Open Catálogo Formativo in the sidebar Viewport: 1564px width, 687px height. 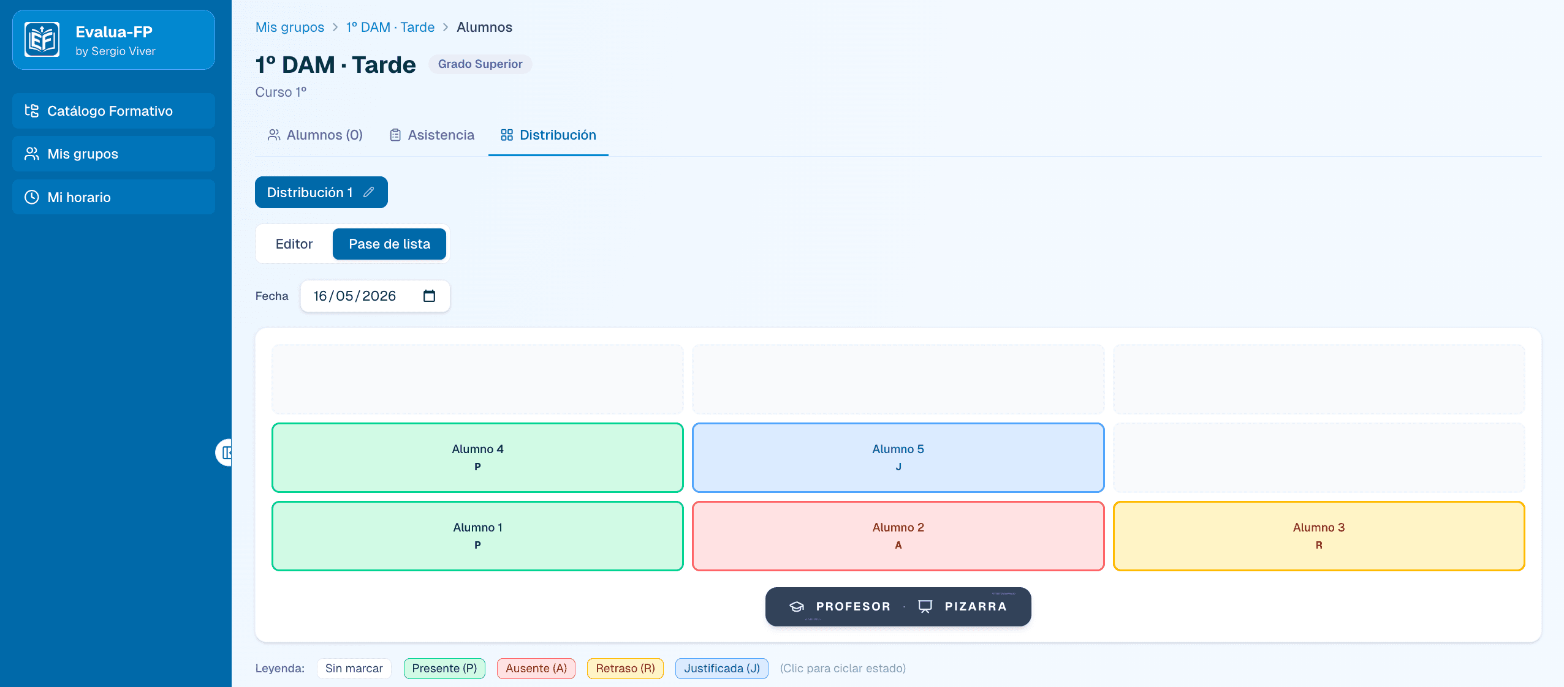pyautogui.click(x=113, y=111)
